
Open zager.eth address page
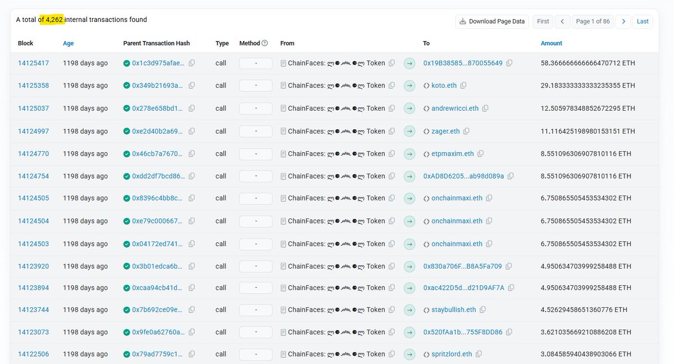pos(445,131)
